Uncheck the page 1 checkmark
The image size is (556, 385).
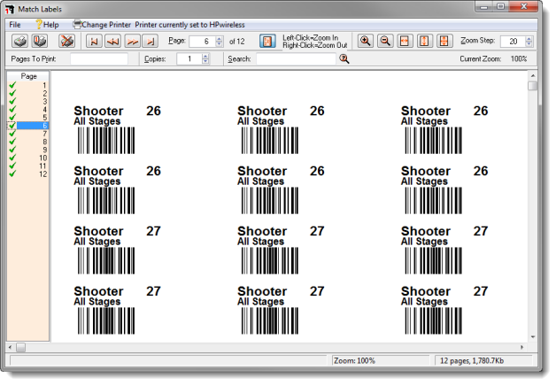pyautogui.click(x=12, y=85)
